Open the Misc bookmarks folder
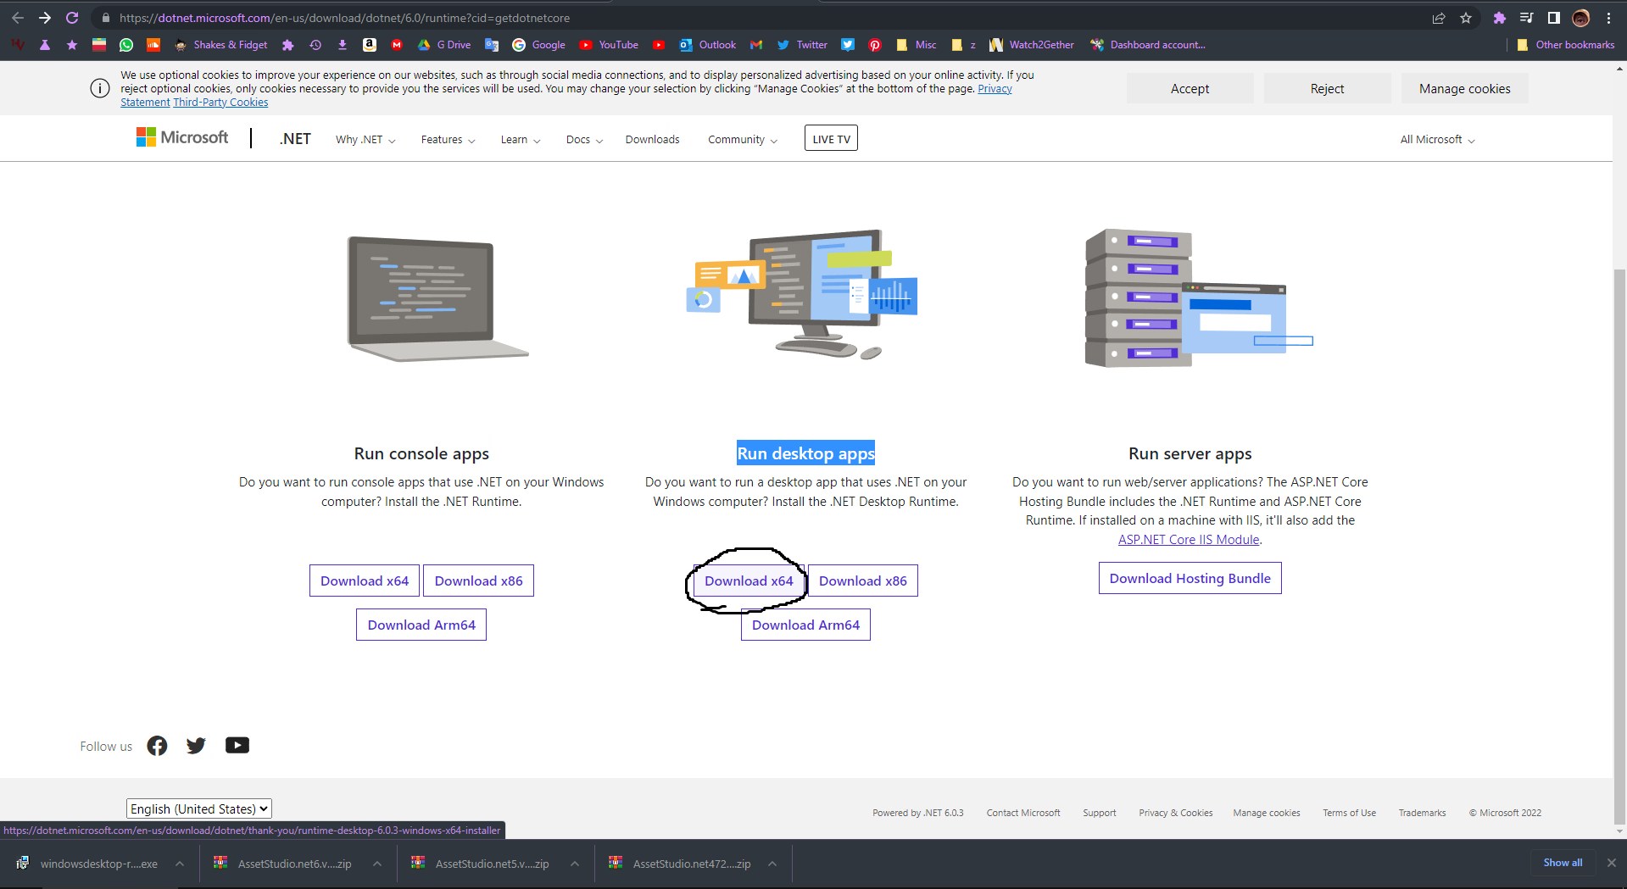The width and height of the screenshot is (1627, 889). click(x=916, y=45)
